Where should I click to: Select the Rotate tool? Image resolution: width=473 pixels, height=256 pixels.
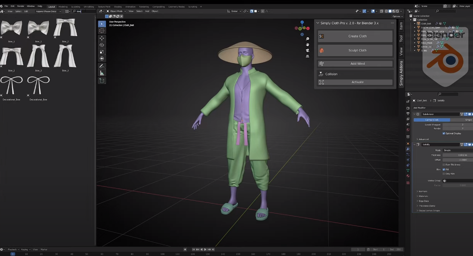[x=102, y=45]
